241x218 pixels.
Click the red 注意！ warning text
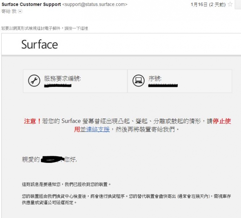click(x=32, y=121)
